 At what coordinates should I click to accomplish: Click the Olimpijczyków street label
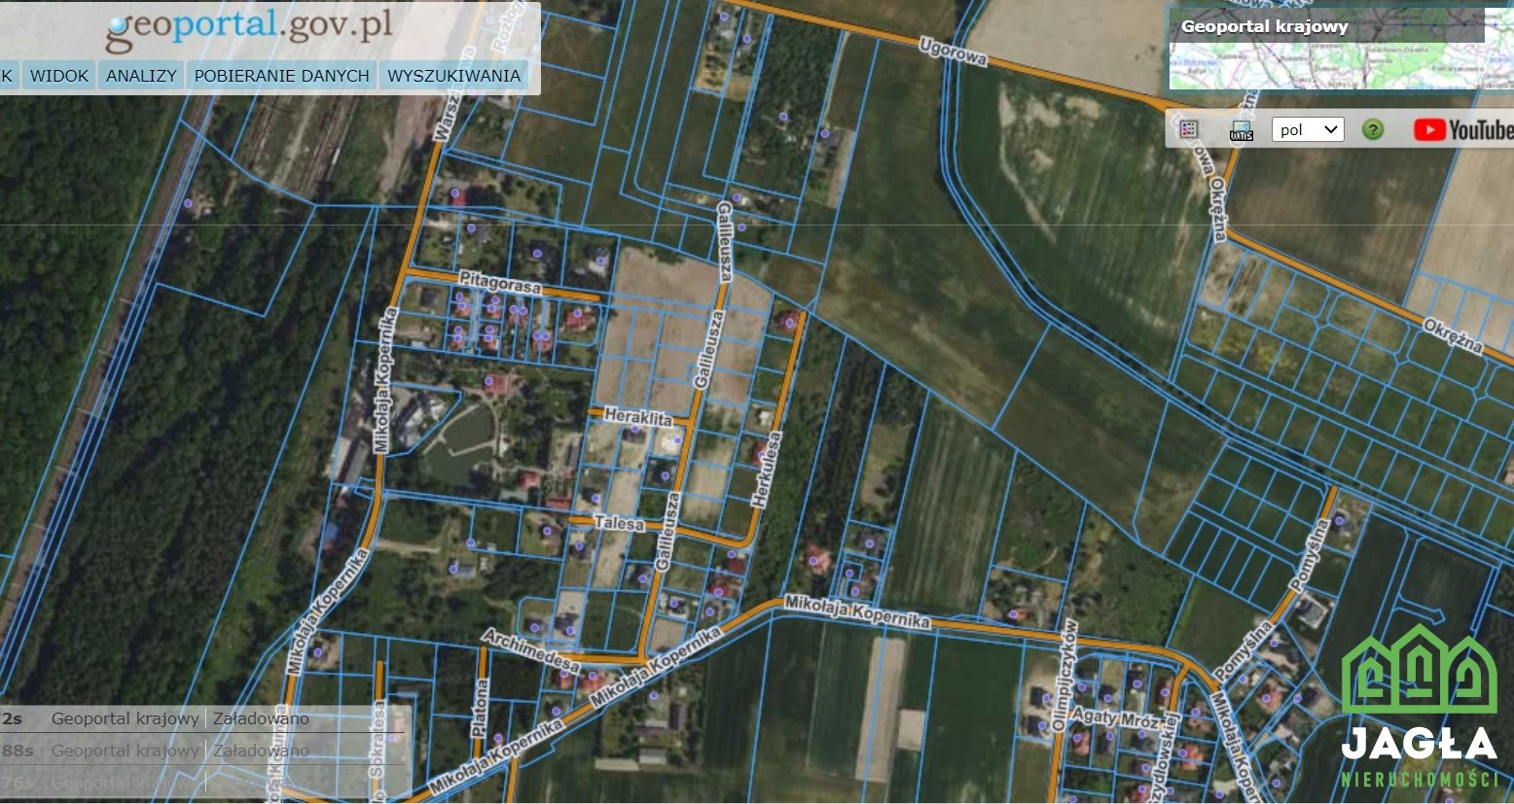click(x=1063, y=676)
